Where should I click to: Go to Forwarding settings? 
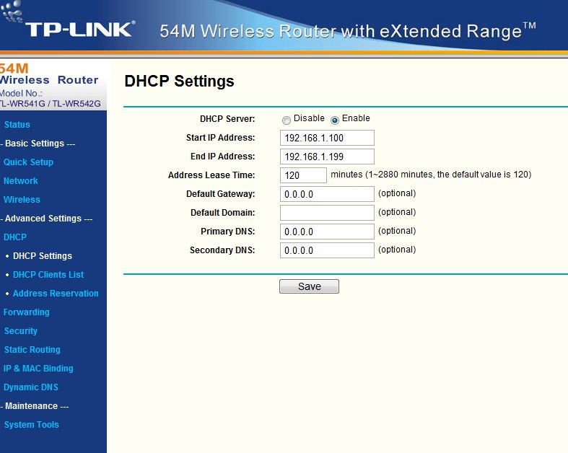click(27, 312)
